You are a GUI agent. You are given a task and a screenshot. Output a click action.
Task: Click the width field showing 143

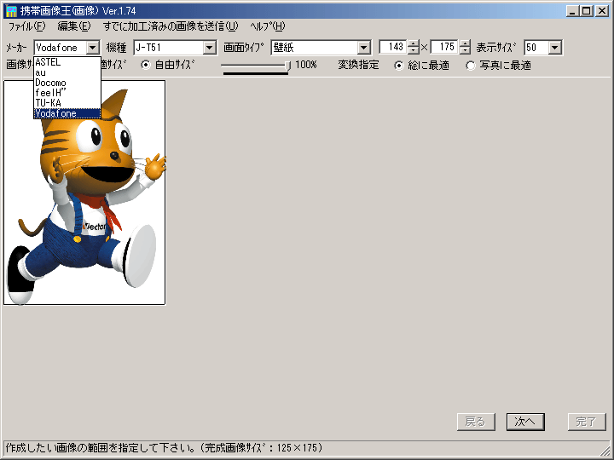point(393,47)
